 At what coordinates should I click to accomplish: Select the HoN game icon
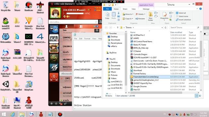point(54,58)
